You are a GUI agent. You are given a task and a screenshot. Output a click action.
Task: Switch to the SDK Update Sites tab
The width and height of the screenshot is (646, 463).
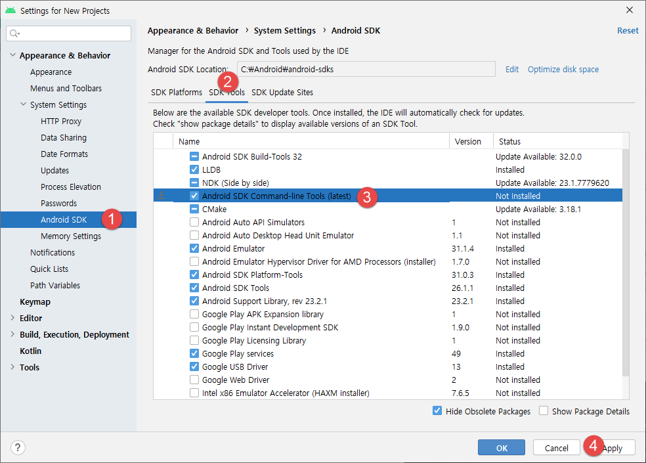282,93
